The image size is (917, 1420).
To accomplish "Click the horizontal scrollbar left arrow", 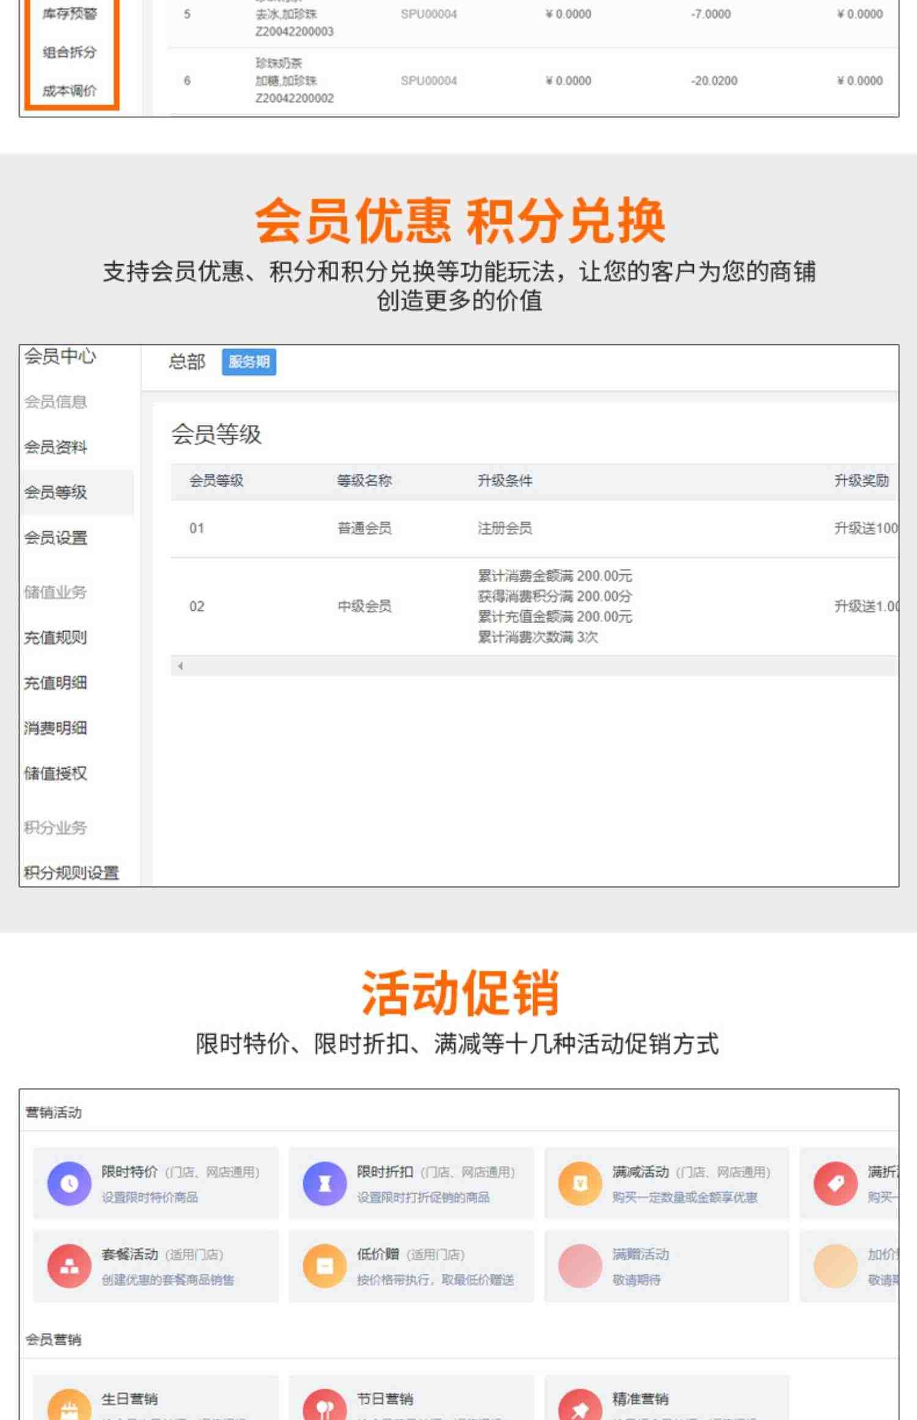I will [x=180, y=666].
